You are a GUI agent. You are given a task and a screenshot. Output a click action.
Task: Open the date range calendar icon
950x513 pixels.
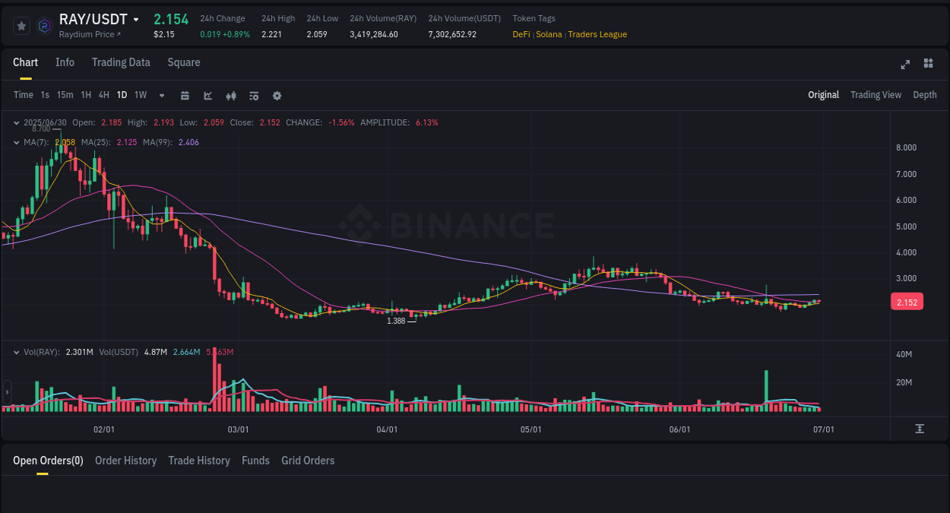click(x=185, y=95)
